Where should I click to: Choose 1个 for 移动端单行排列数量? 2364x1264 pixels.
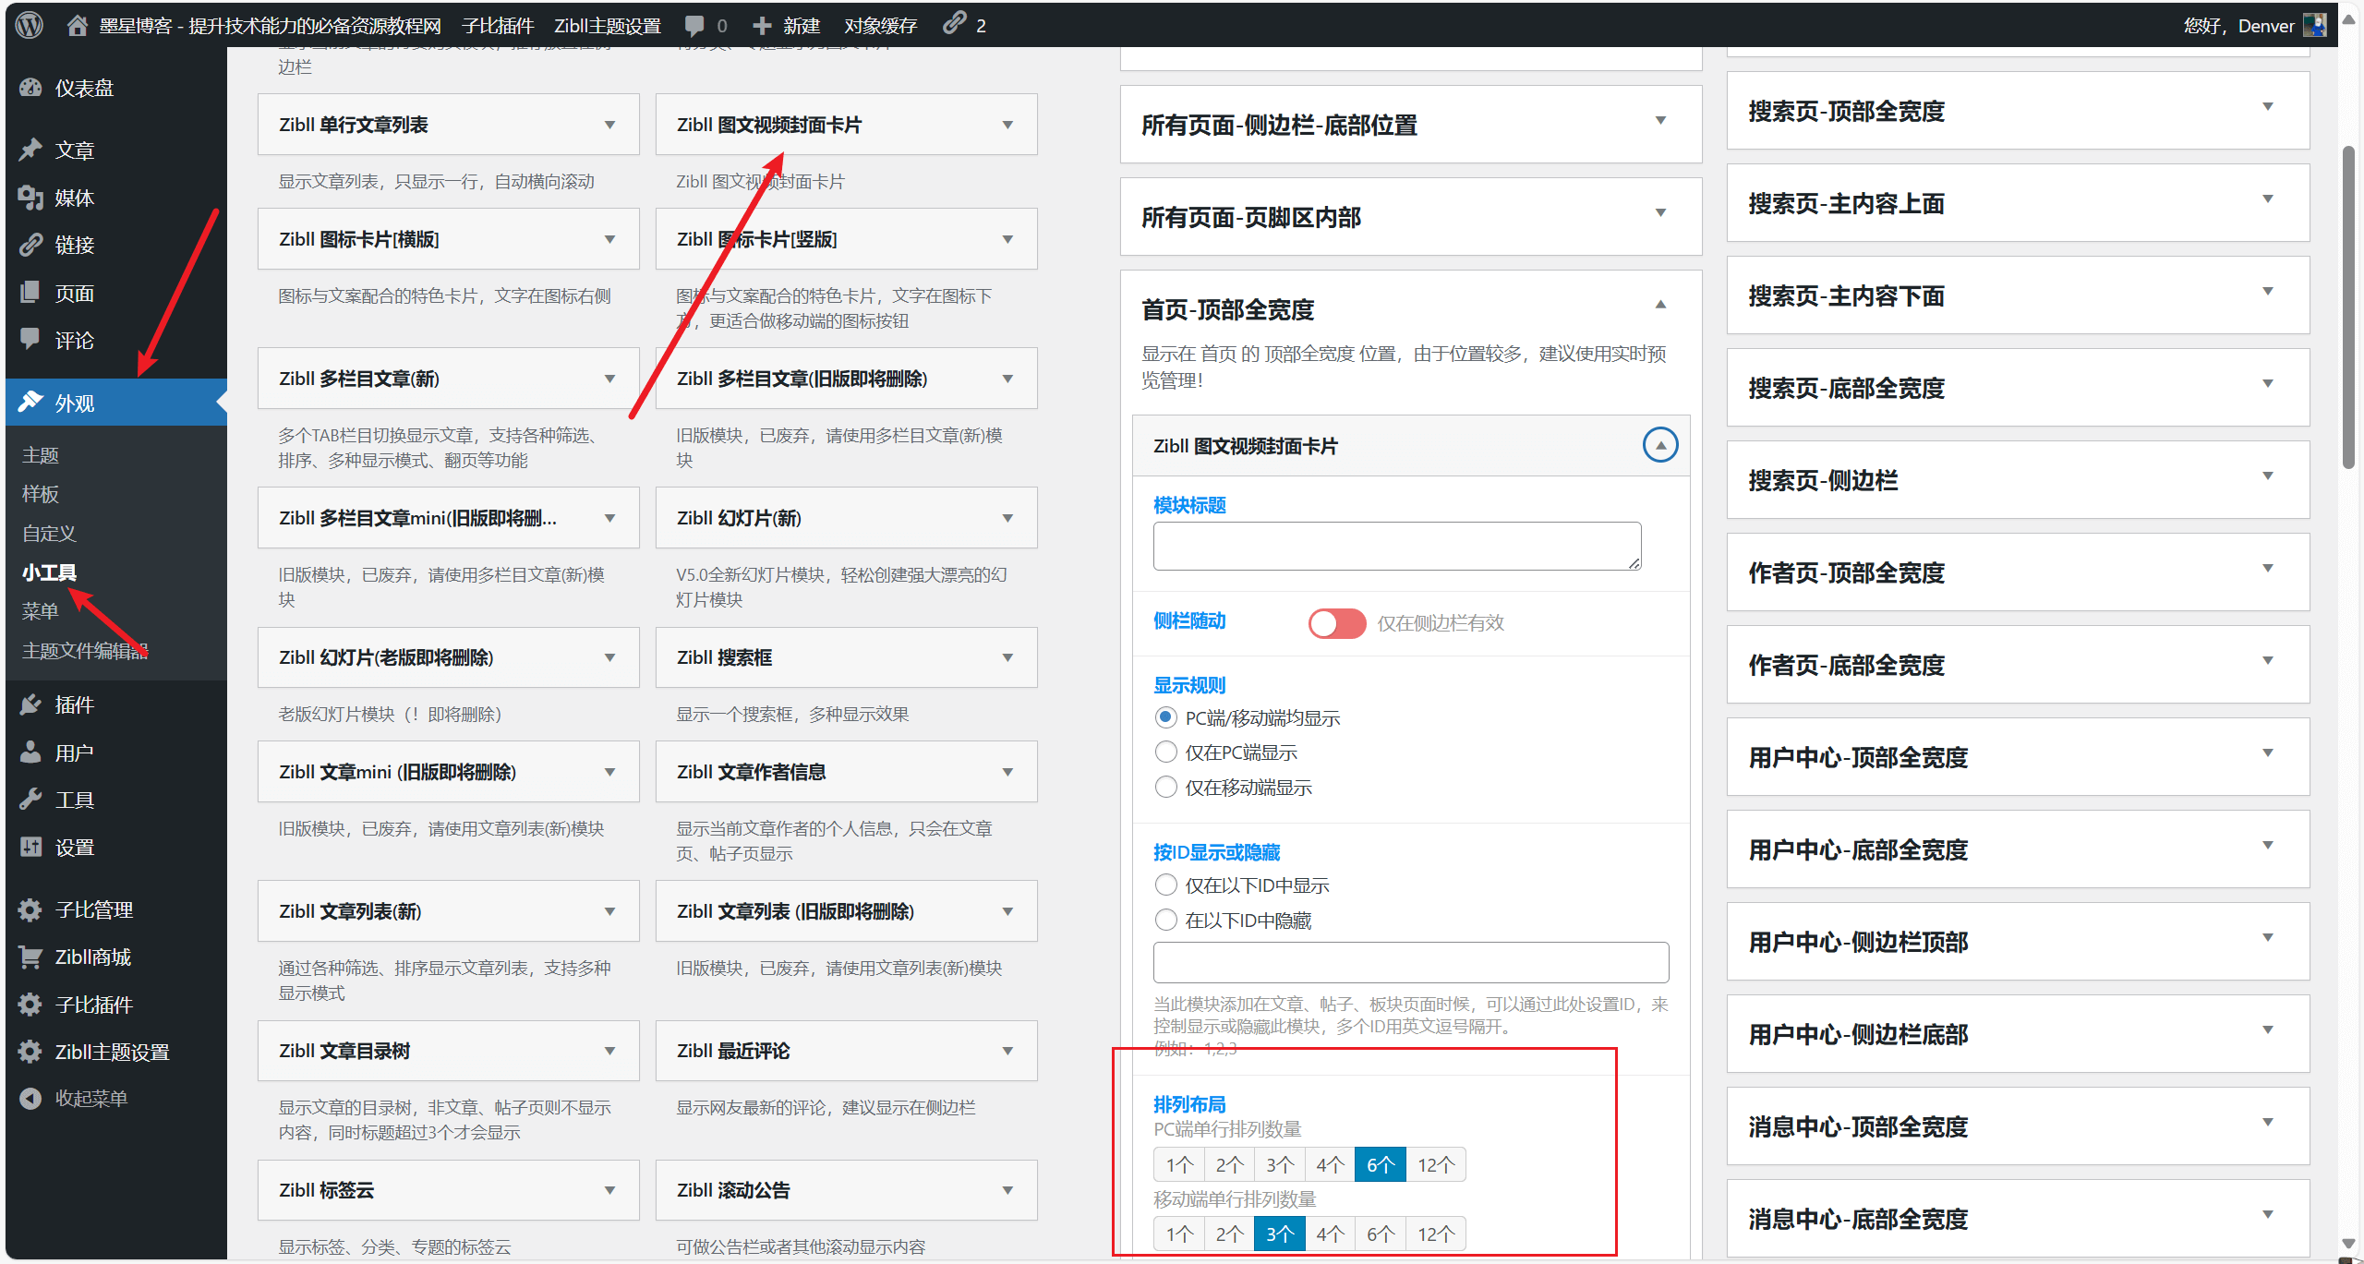coord(1179,1234)
